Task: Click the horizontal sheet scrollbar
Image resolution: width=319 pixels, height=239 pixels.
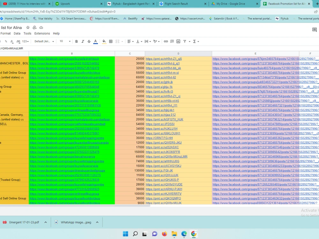Action: point(75,206)
